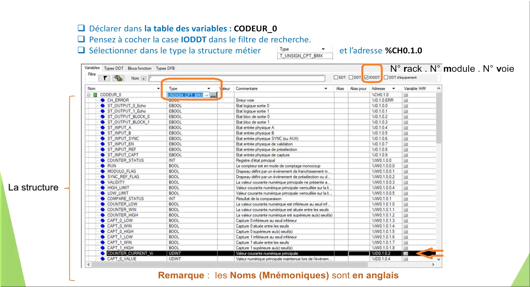This screenshot has width=530, height=287.
Task: Click the ellipsis button next to UNSIGN_CPT_BMX
Action: click(213, 95)
